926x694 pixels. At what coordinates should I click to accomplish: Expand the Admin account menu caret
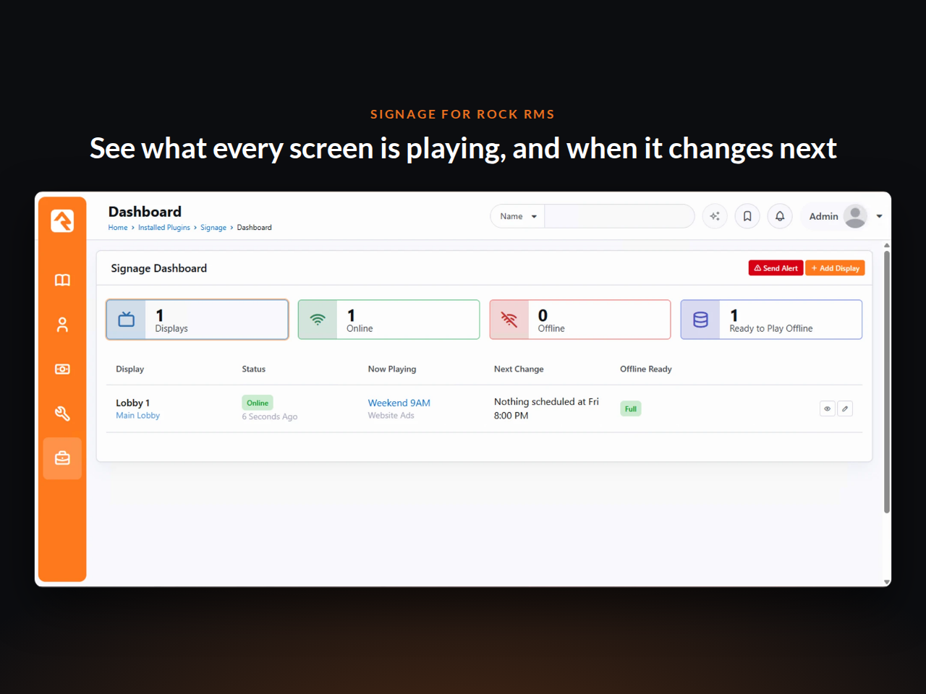click(880, 216)
